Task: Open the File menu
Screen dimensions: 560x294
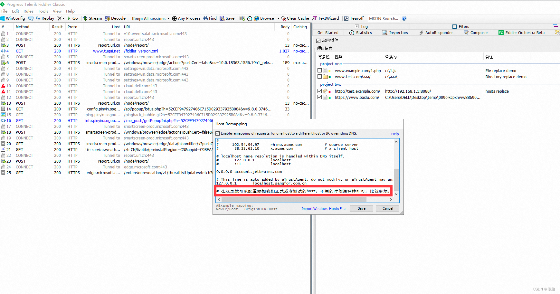Action: 5,11
